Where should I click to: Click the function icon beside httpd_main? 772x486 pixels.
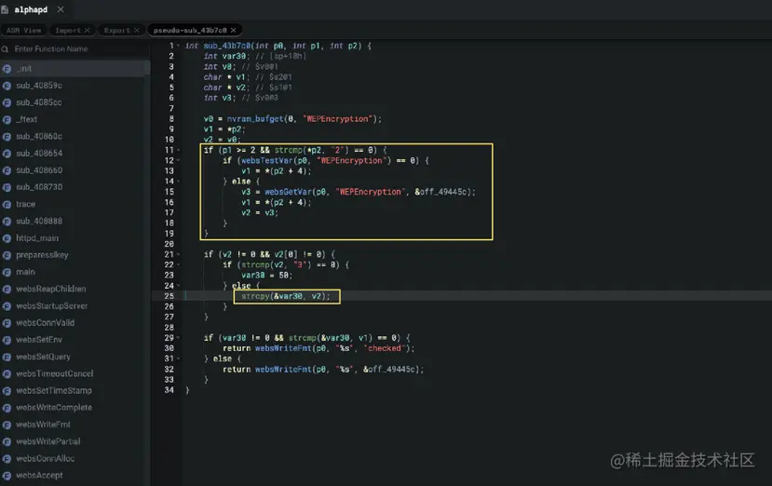[x=7, y=238]
